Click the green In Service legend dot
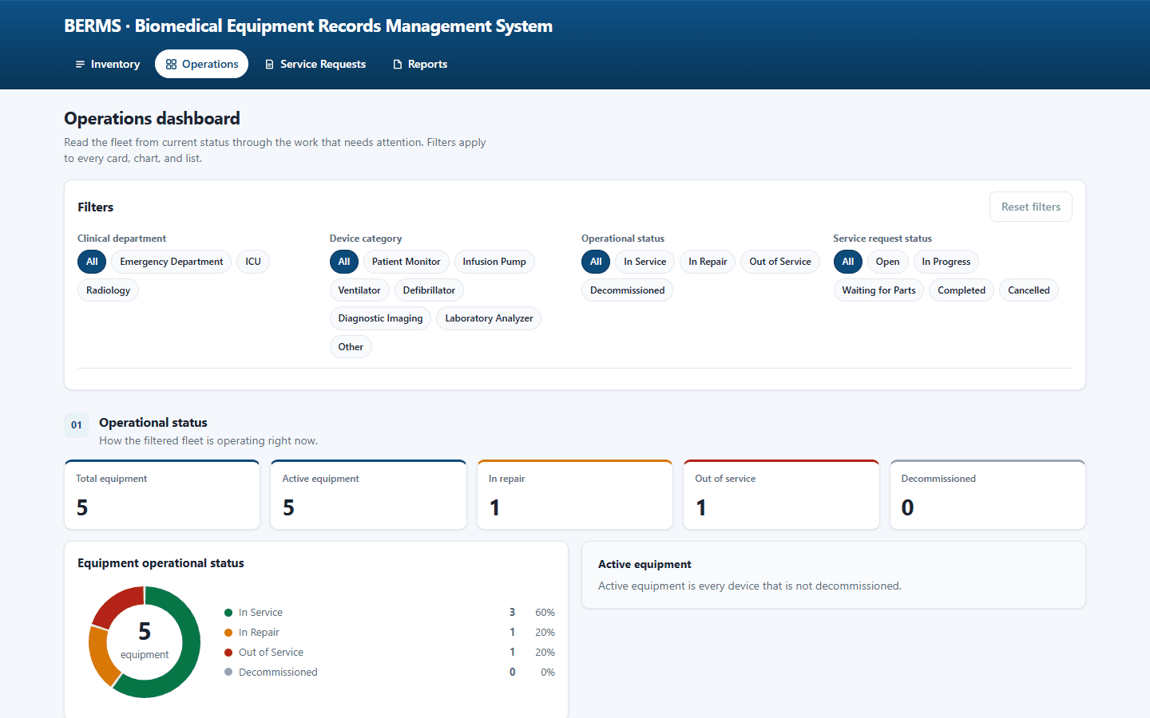The height and width of the screenshot is (718, 1150). 228,613
